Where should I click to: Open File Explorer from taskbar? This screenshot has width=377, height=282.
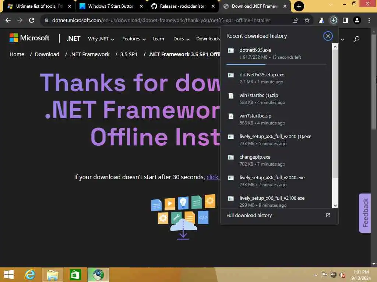tap(53, 275)
